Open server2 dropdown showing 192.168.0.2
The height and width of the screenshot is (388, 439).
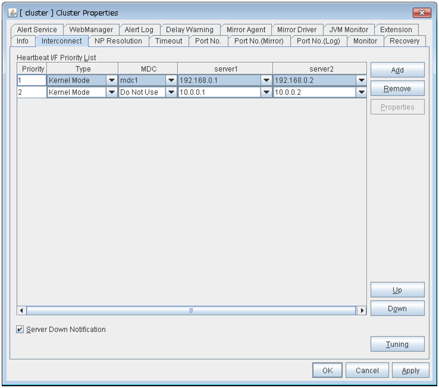pos(360,80)
